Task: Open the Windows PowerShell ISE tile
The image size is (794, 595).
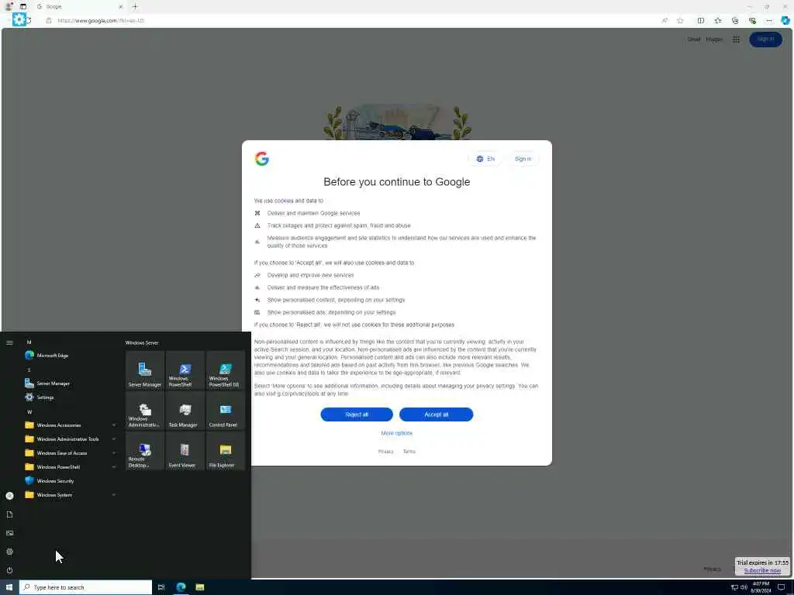Action: (x=226, y=370)
